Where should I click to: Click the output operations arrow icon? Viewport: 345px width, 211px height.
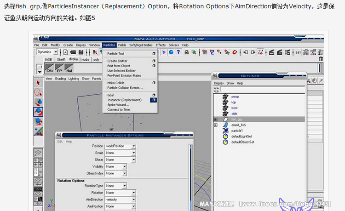253,52
